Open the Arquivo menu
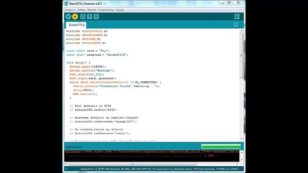 tap(70, 10)
